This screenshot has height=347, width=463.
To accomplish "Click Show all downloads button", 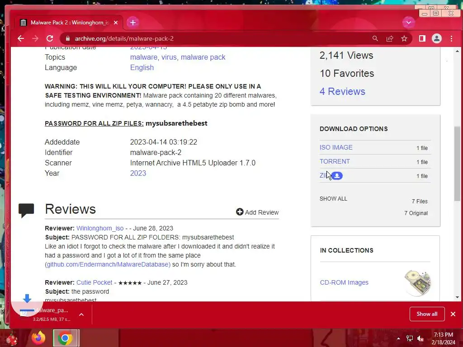I will tap(427, 314).
